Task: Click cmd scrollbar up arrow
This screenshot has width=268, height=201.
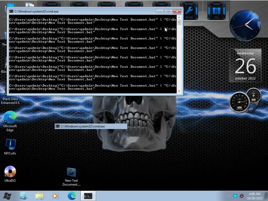Action: [x=179, y=17]
